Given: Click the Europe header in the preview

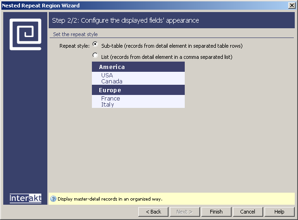Looking at the screenshot, I should (110, 90).
